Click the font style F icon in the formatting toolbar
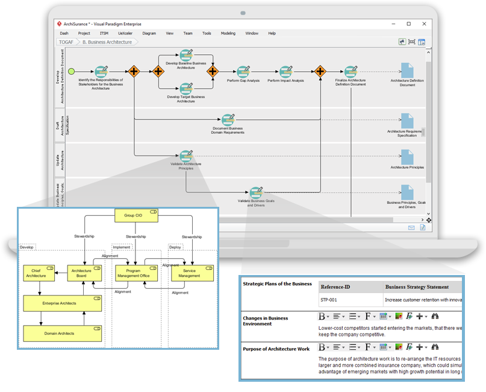This screenshot has width=486, height=392. [x=367, y=317]
